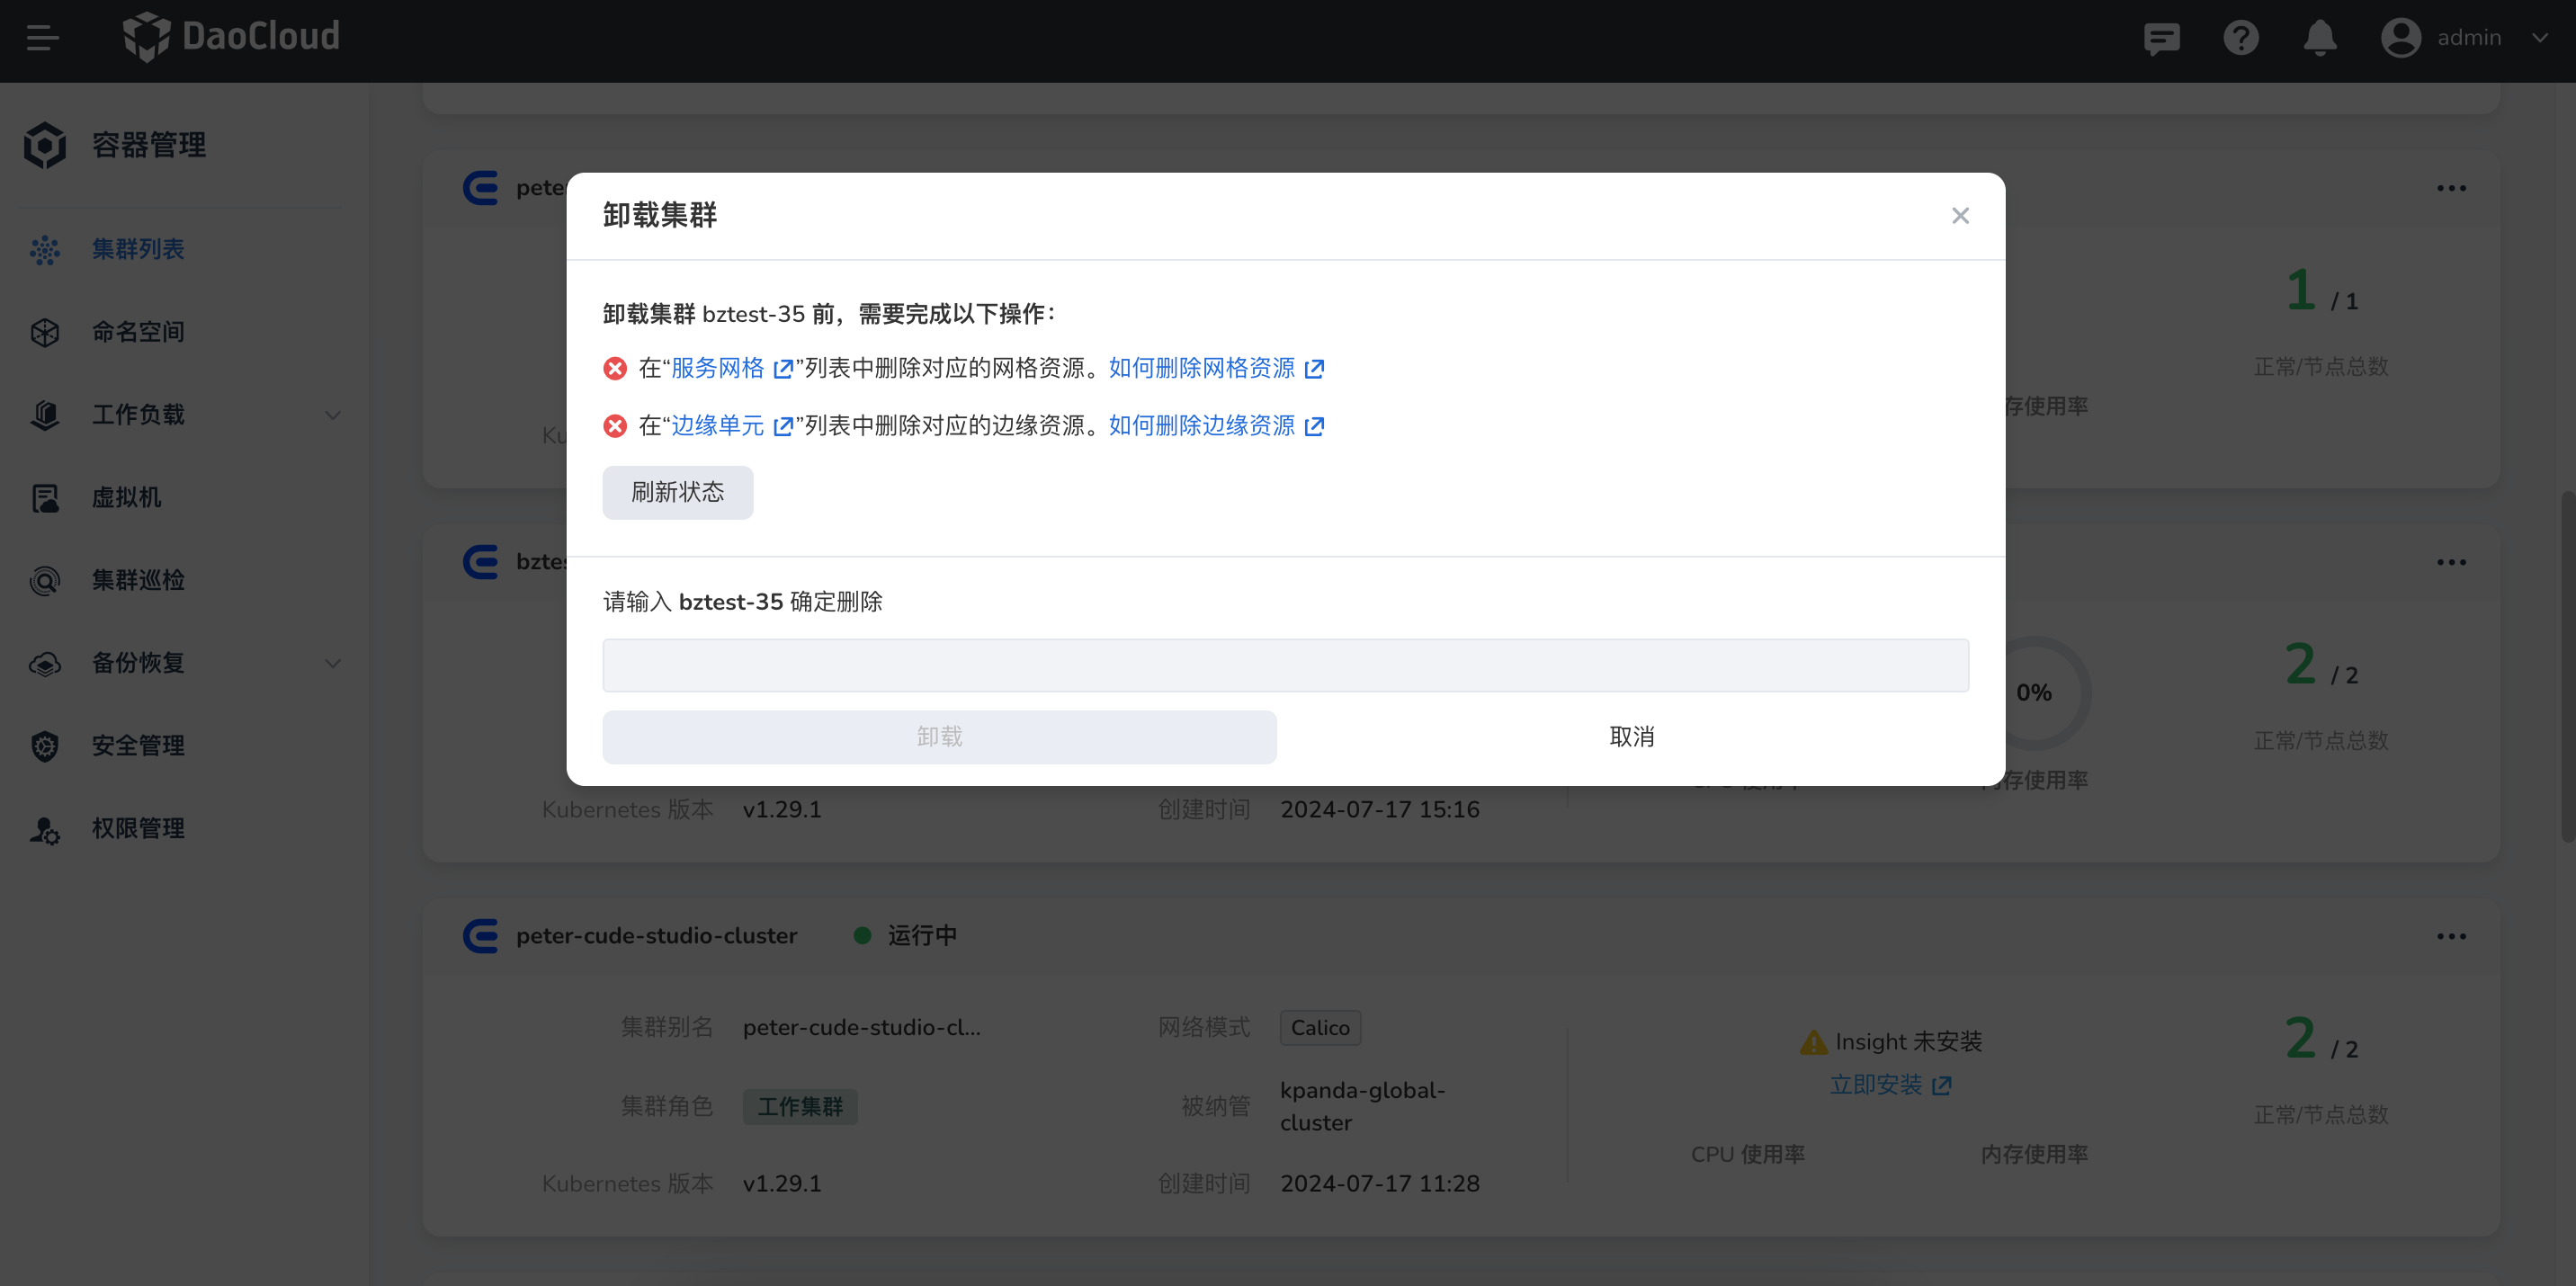
Task: Open the ellipsis menu of peter-cude-studio-cluster
Action: pos(2453,936)
